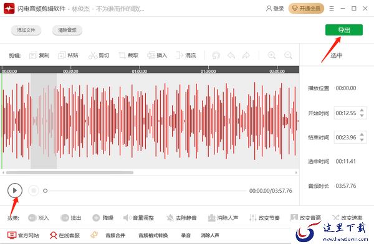This screenshot has height=244, width=374.
Task: Stop audio playback
Action: [34, 190]
